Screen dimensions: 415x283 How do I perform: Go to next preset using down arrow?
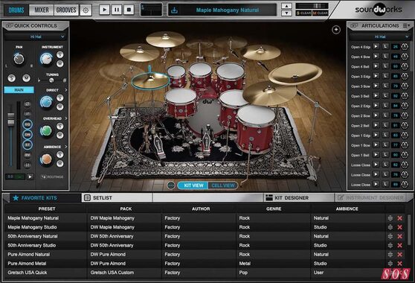point(286,13)
